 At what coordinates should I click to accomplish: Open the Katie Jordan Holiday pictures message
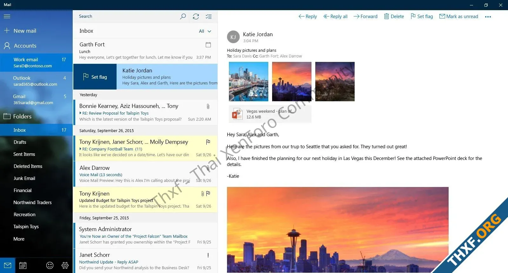[167, 77]
